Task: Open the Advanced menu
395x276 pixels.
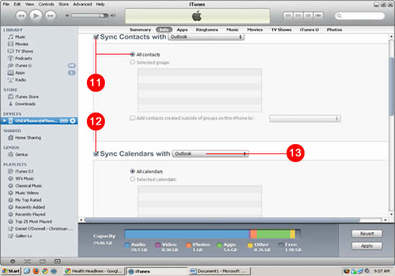Action: (x=83, y=4)
